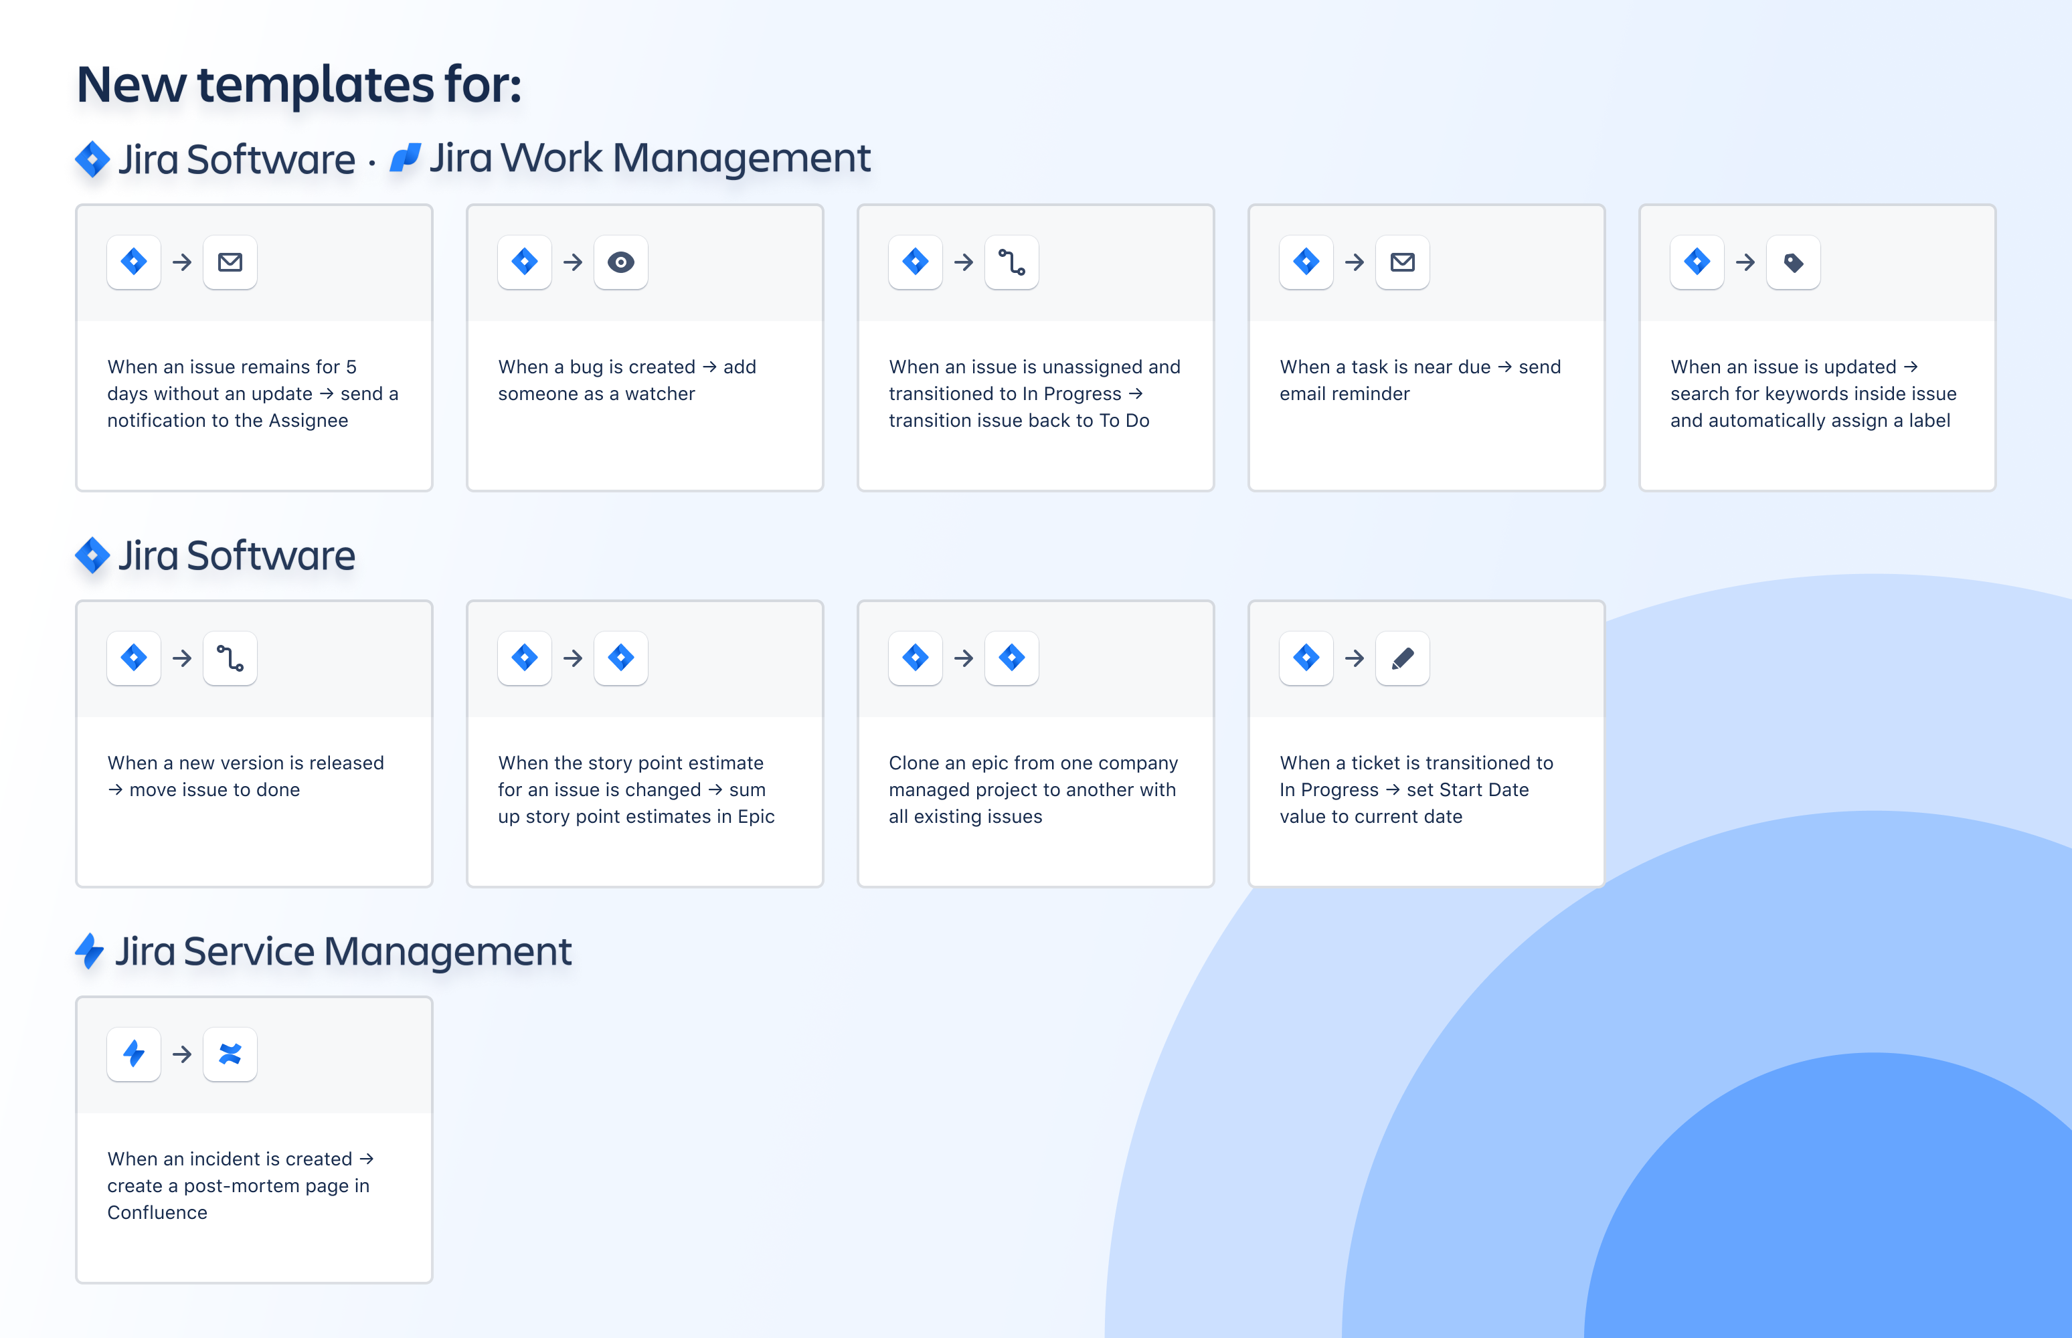Click the envelope icon on the 5-day reminder card

[230, 262]
